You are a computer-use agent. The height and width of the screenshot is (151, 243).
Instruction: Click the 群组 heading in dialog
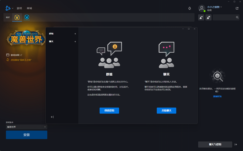[109, 74]
